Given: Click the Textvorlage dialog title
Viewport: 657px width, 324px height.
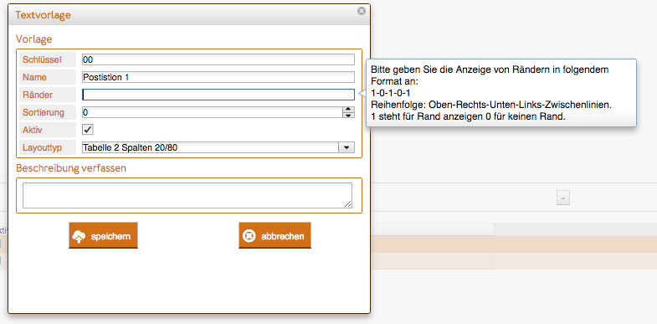Looking at the screenshot, I should click(x=44, y=15).
